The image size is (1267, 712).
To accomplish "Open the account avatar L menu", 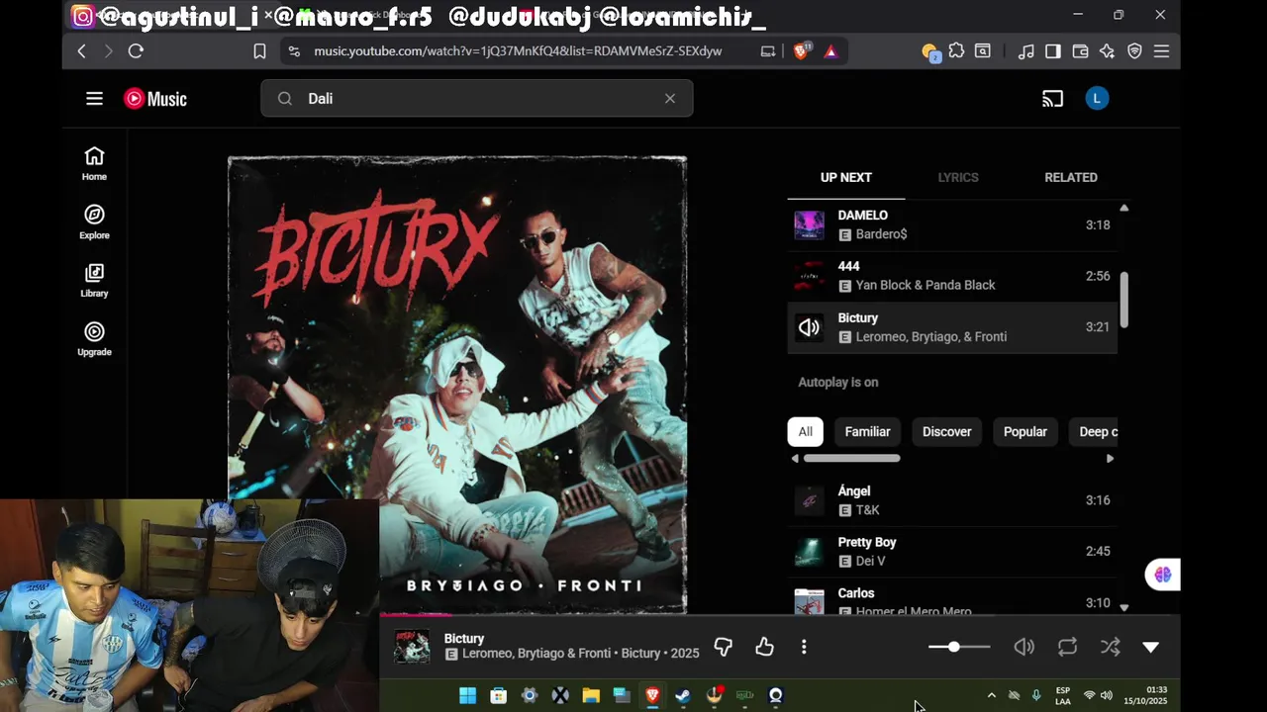I will click(x=1097, y=99).
